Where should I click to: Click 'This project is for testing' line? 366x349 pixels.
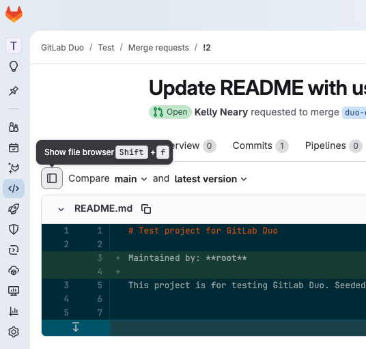click(247, 285)
